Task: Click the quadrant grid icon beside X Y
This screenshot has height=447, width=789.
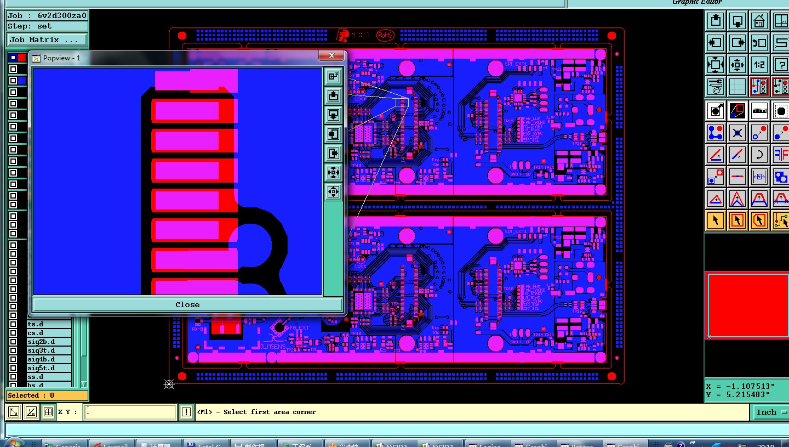Action: [x=48, y=412]
